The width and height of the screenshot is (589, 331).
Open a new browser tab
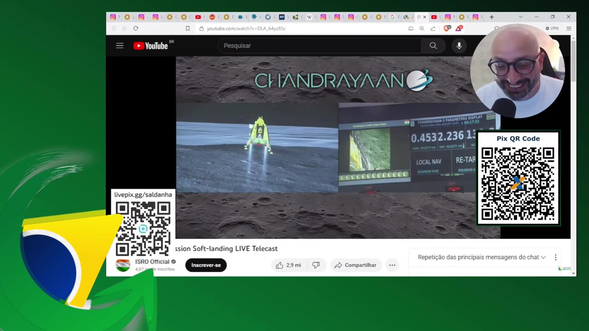[x=491, y=17]
